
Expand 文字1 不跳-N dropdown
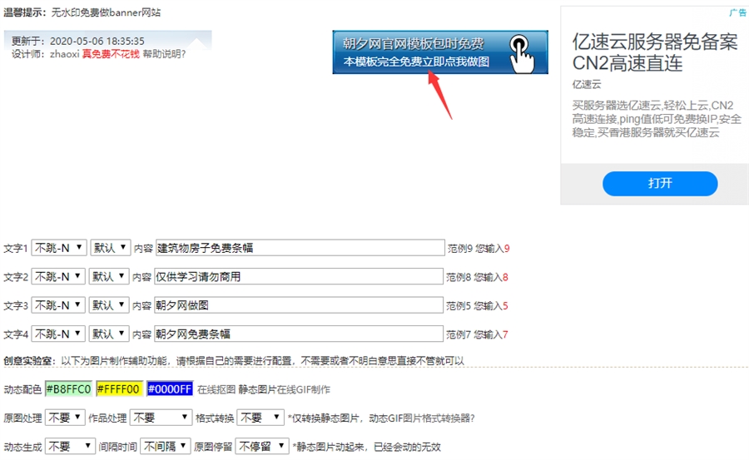click(58, 248)
